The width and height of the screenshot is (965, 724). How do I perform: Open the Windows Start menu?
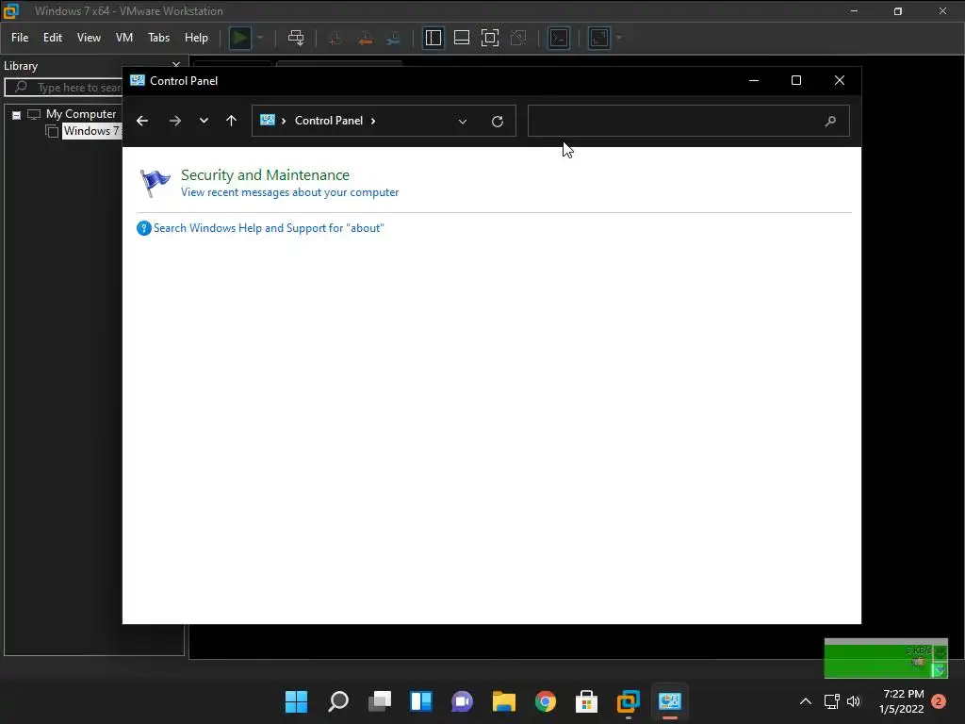(x=296, y=701)
